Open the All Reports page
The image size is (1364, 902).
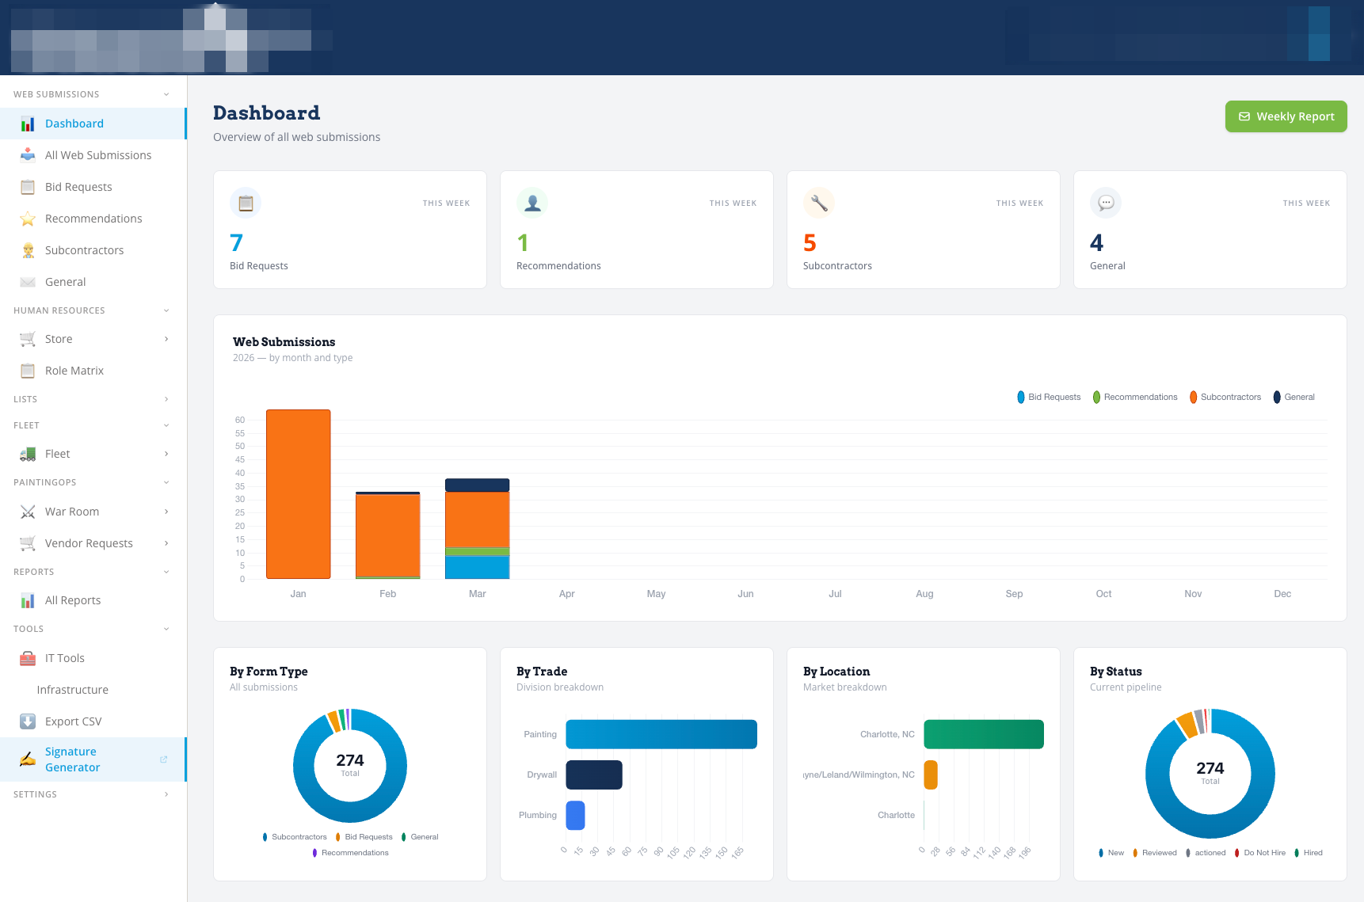(x=93, y=600)
